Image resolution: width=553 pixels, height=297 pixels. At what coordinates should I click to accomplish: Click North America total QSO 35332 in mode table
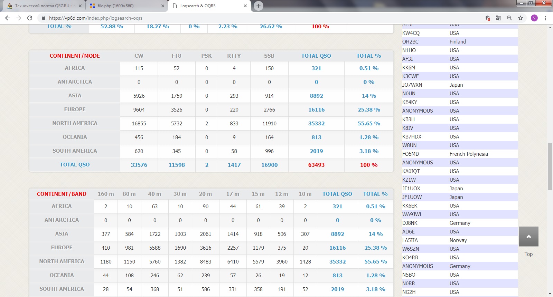pos(316,124)
